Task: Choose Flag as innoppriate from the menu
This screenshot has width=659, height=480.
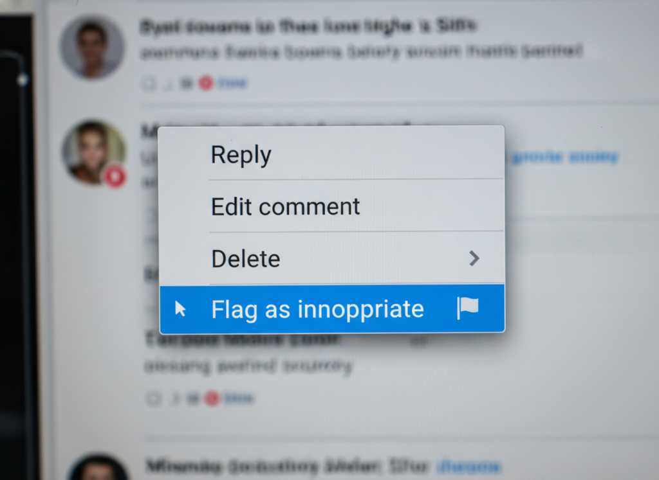Action: [x=317, y=308]
